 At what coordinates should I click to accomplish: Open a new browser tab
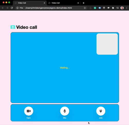click(83, 3)
